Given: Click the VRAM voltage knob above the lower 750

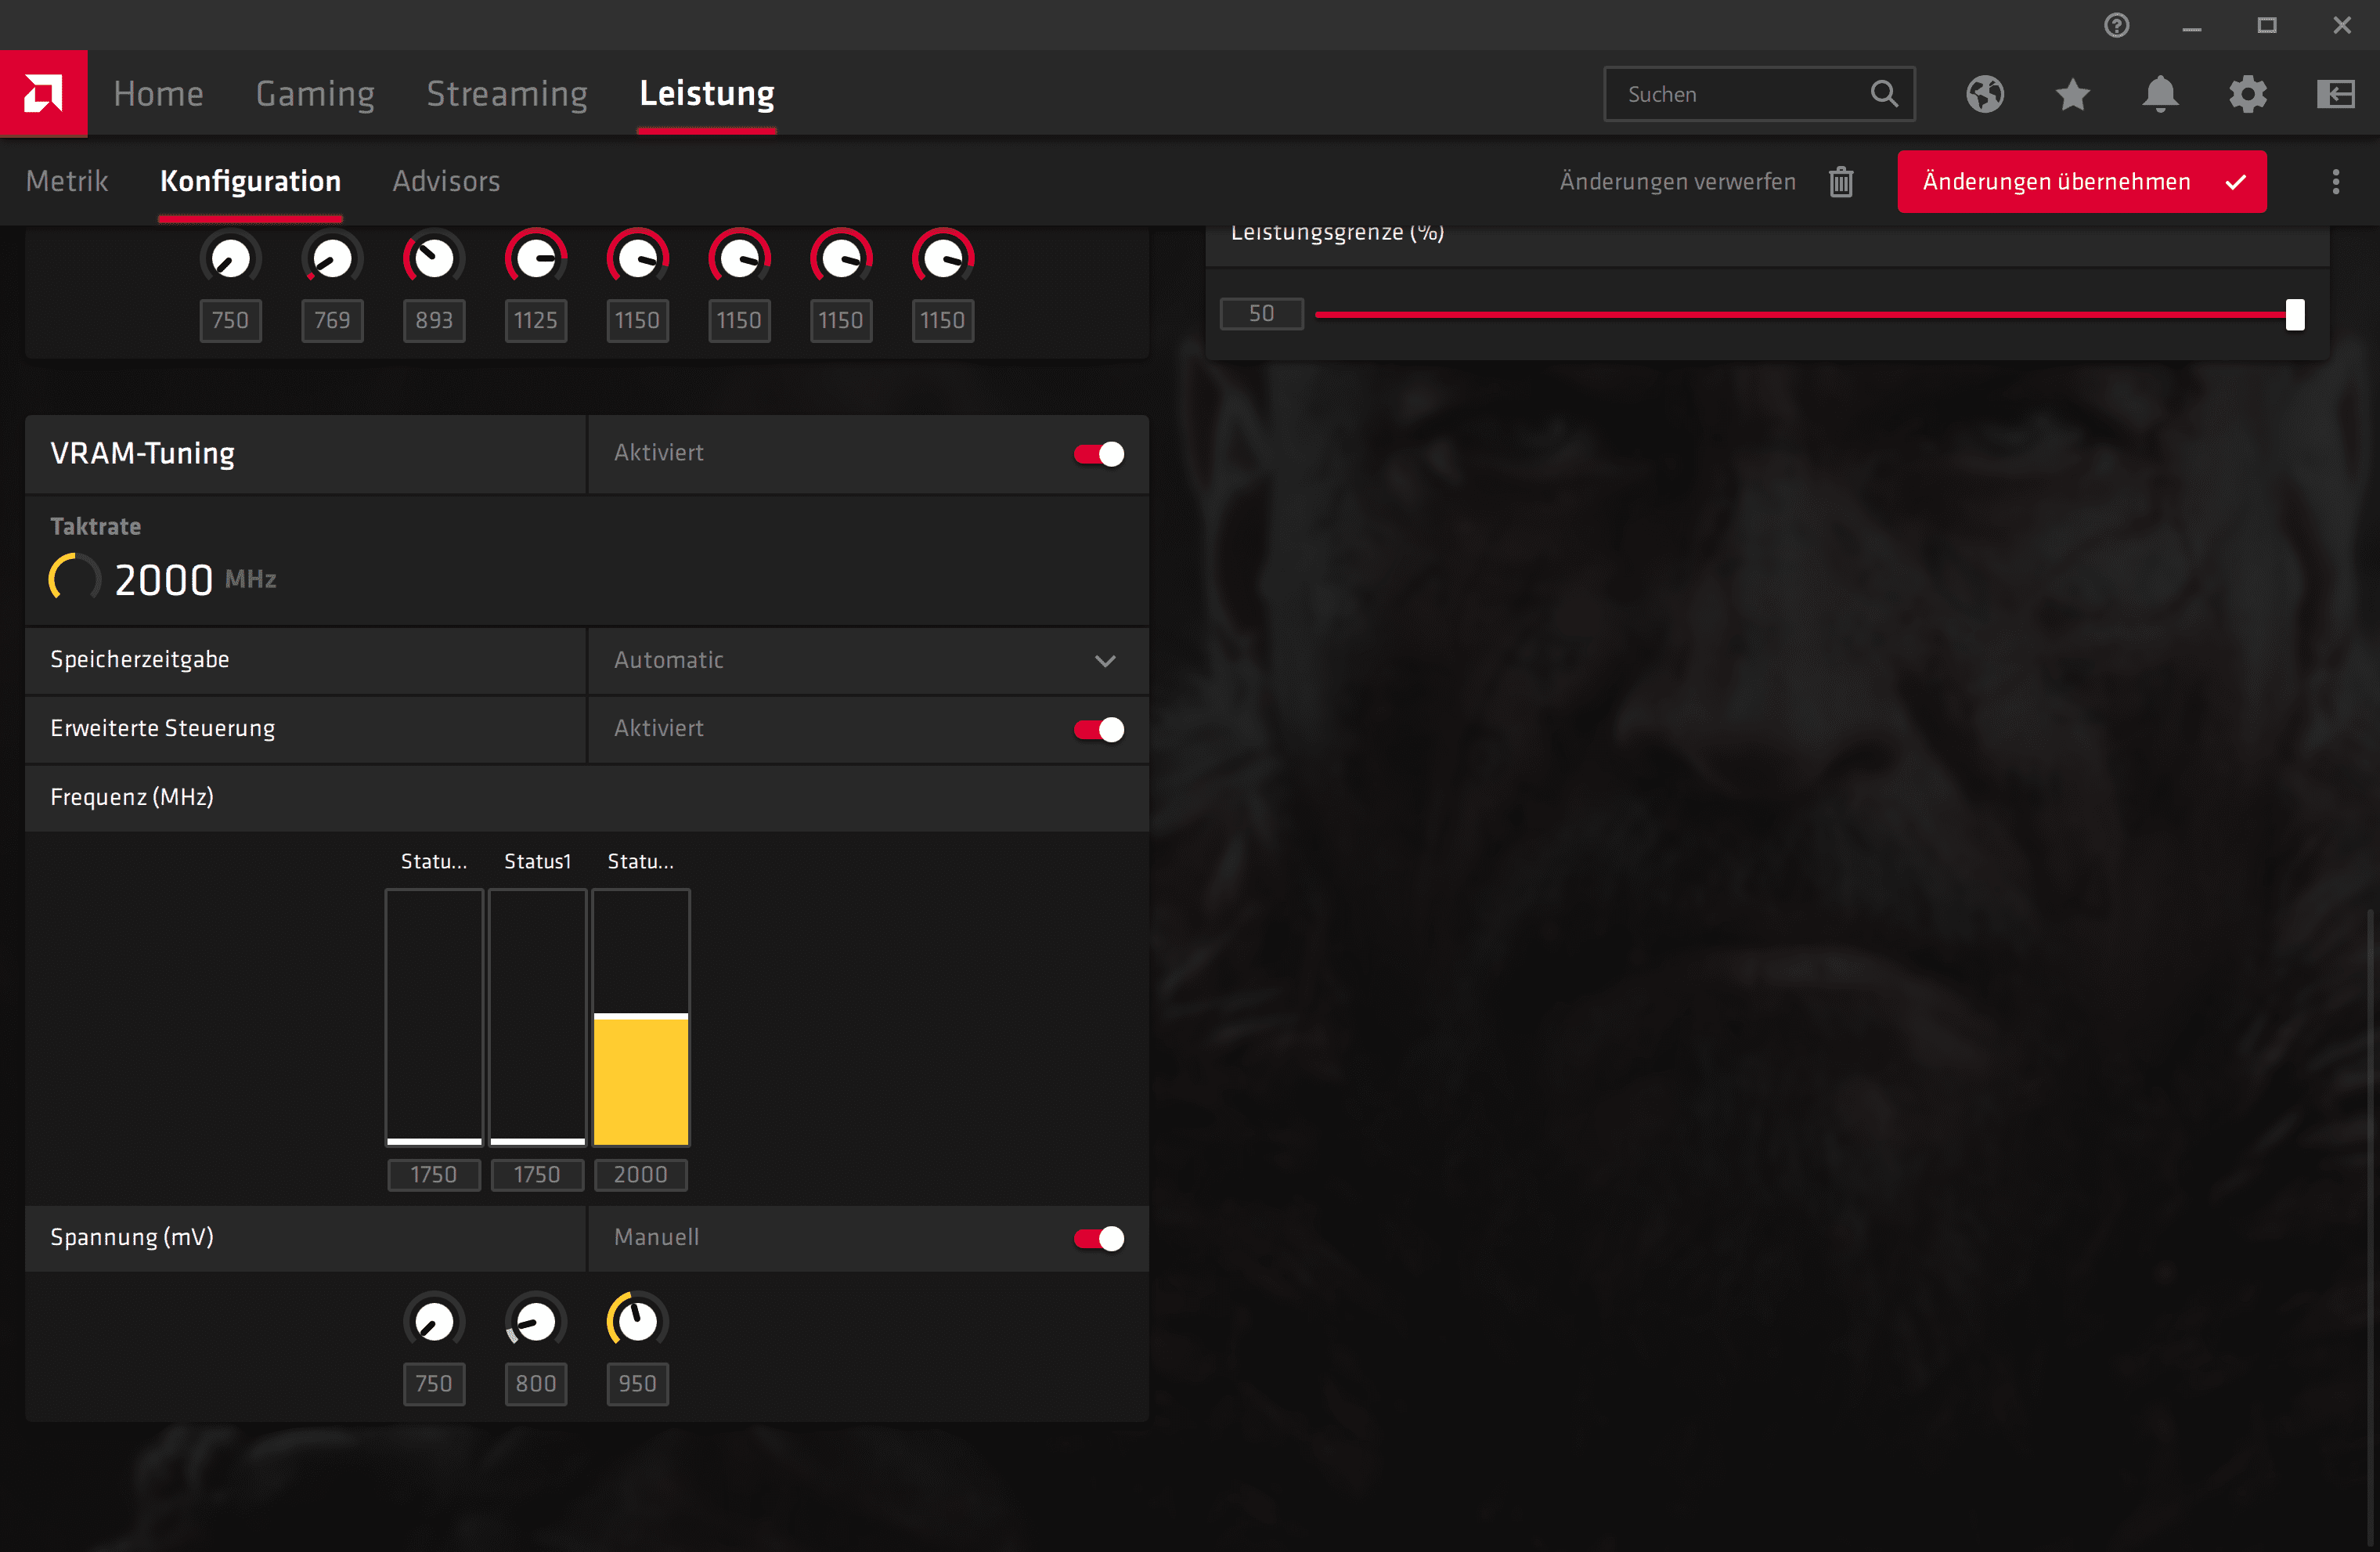Looking at the screenshot, I should (x=434, y=1322).
